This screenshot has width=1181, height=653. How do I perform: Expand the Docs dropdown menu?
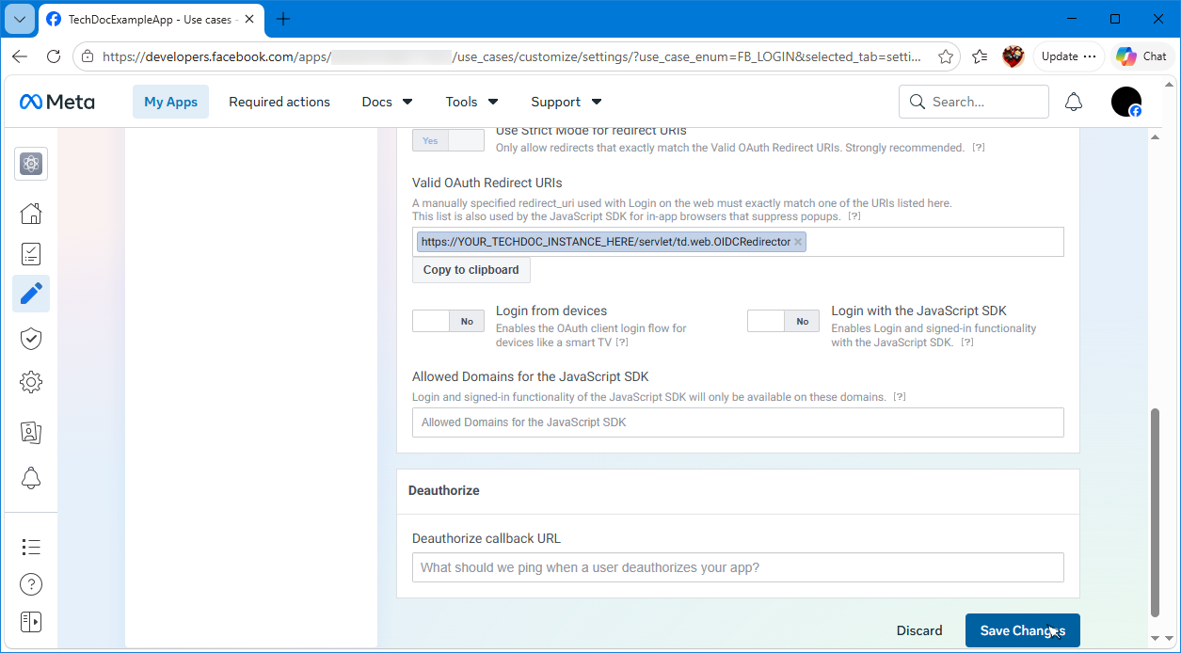[387, 102]
